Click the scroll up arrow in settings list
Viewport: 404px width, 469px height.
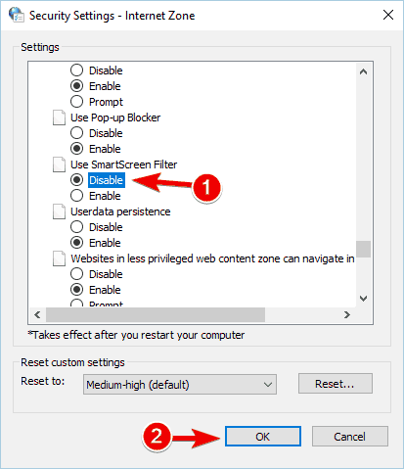pyautogui.click(x=363, y=71)
